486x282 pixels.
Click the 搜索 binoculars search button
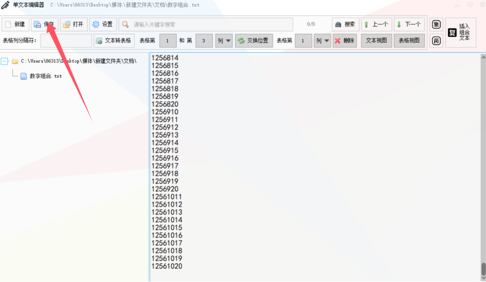coord(345,24)
